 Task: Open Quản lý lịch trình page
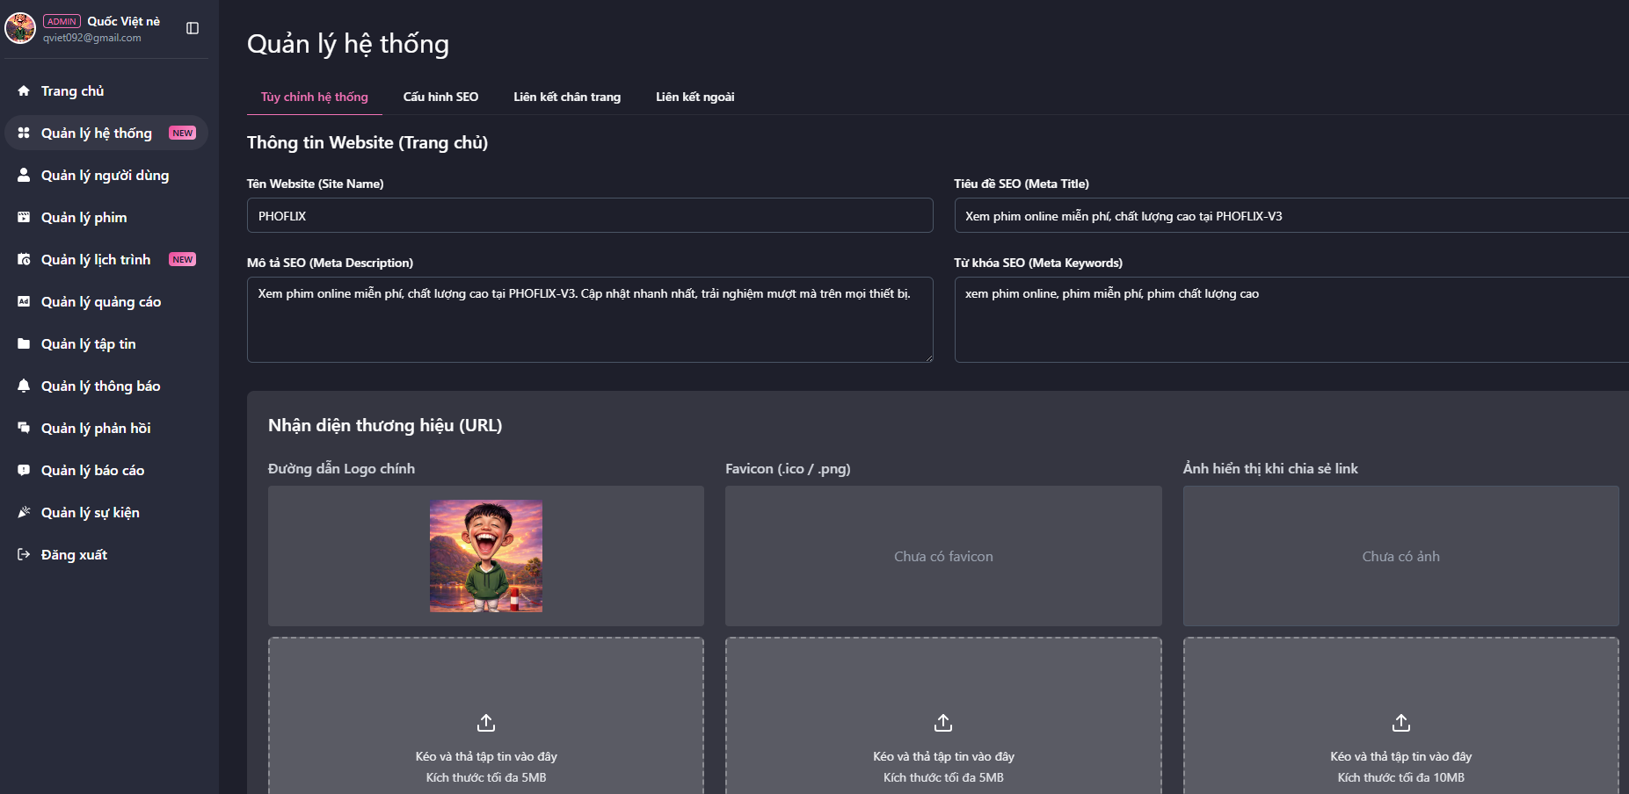tap(106, 259)
